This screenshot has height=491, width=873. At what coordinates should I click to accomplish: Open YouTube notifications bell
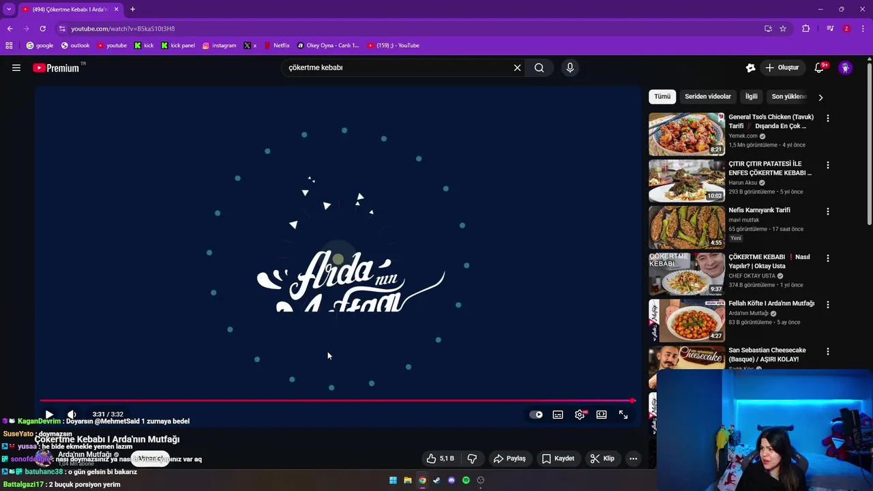pos(819,68)
